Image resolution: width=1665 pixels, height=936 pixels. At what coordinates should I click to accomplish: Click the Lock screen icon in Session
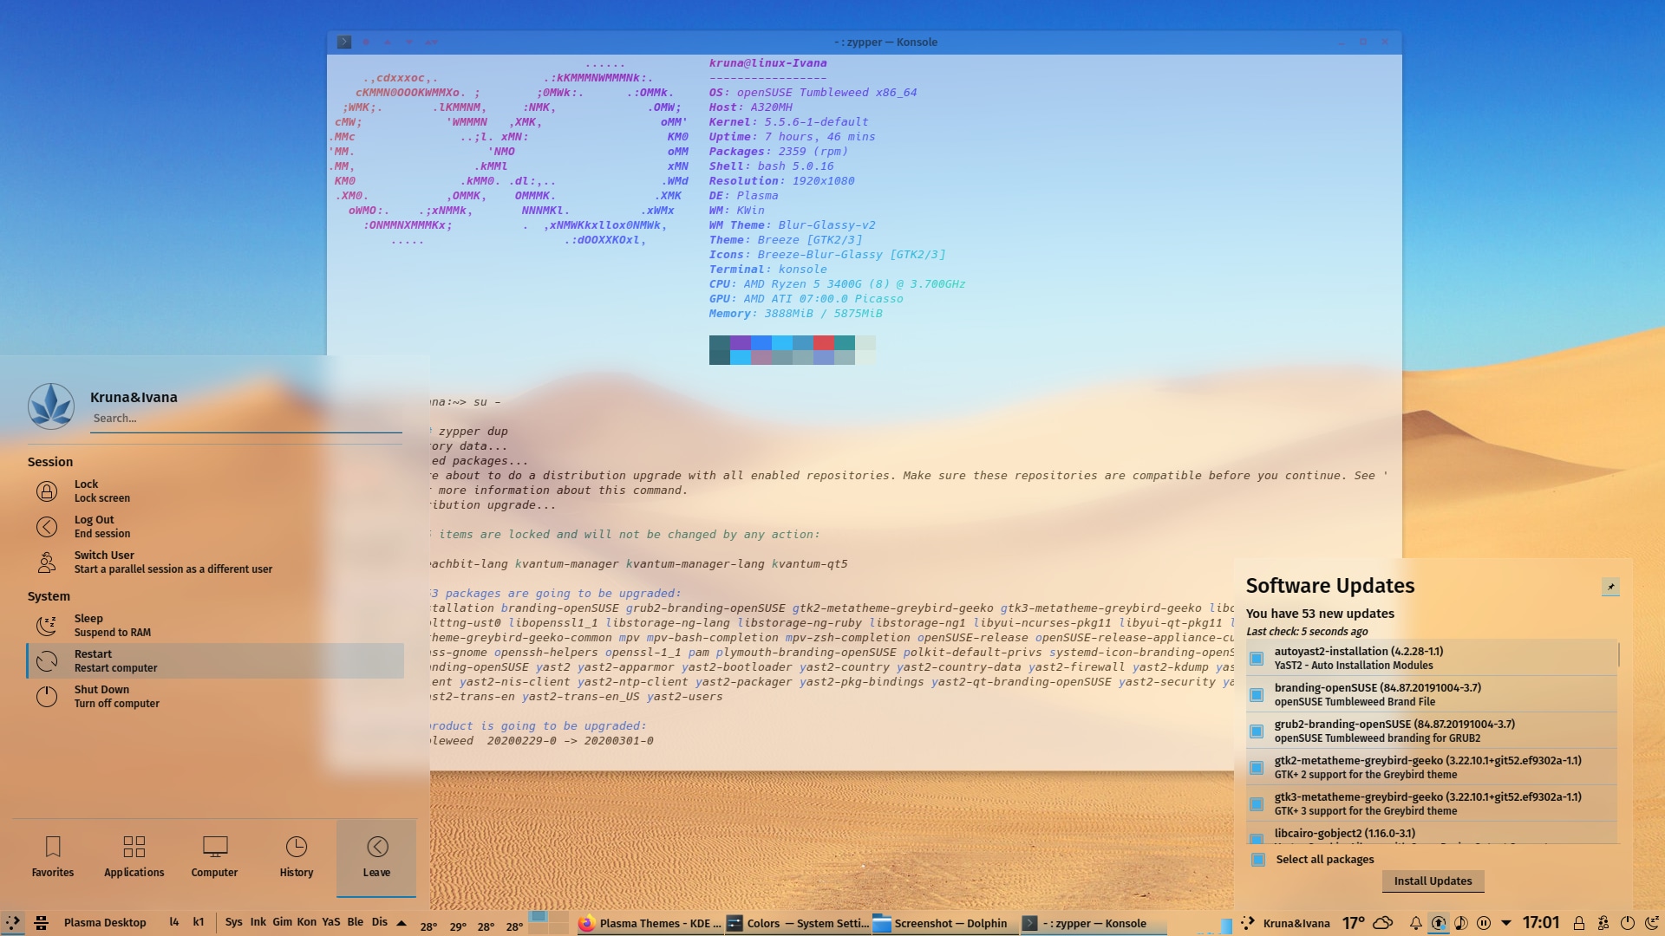pyautogui.click(x=47, y=491)
